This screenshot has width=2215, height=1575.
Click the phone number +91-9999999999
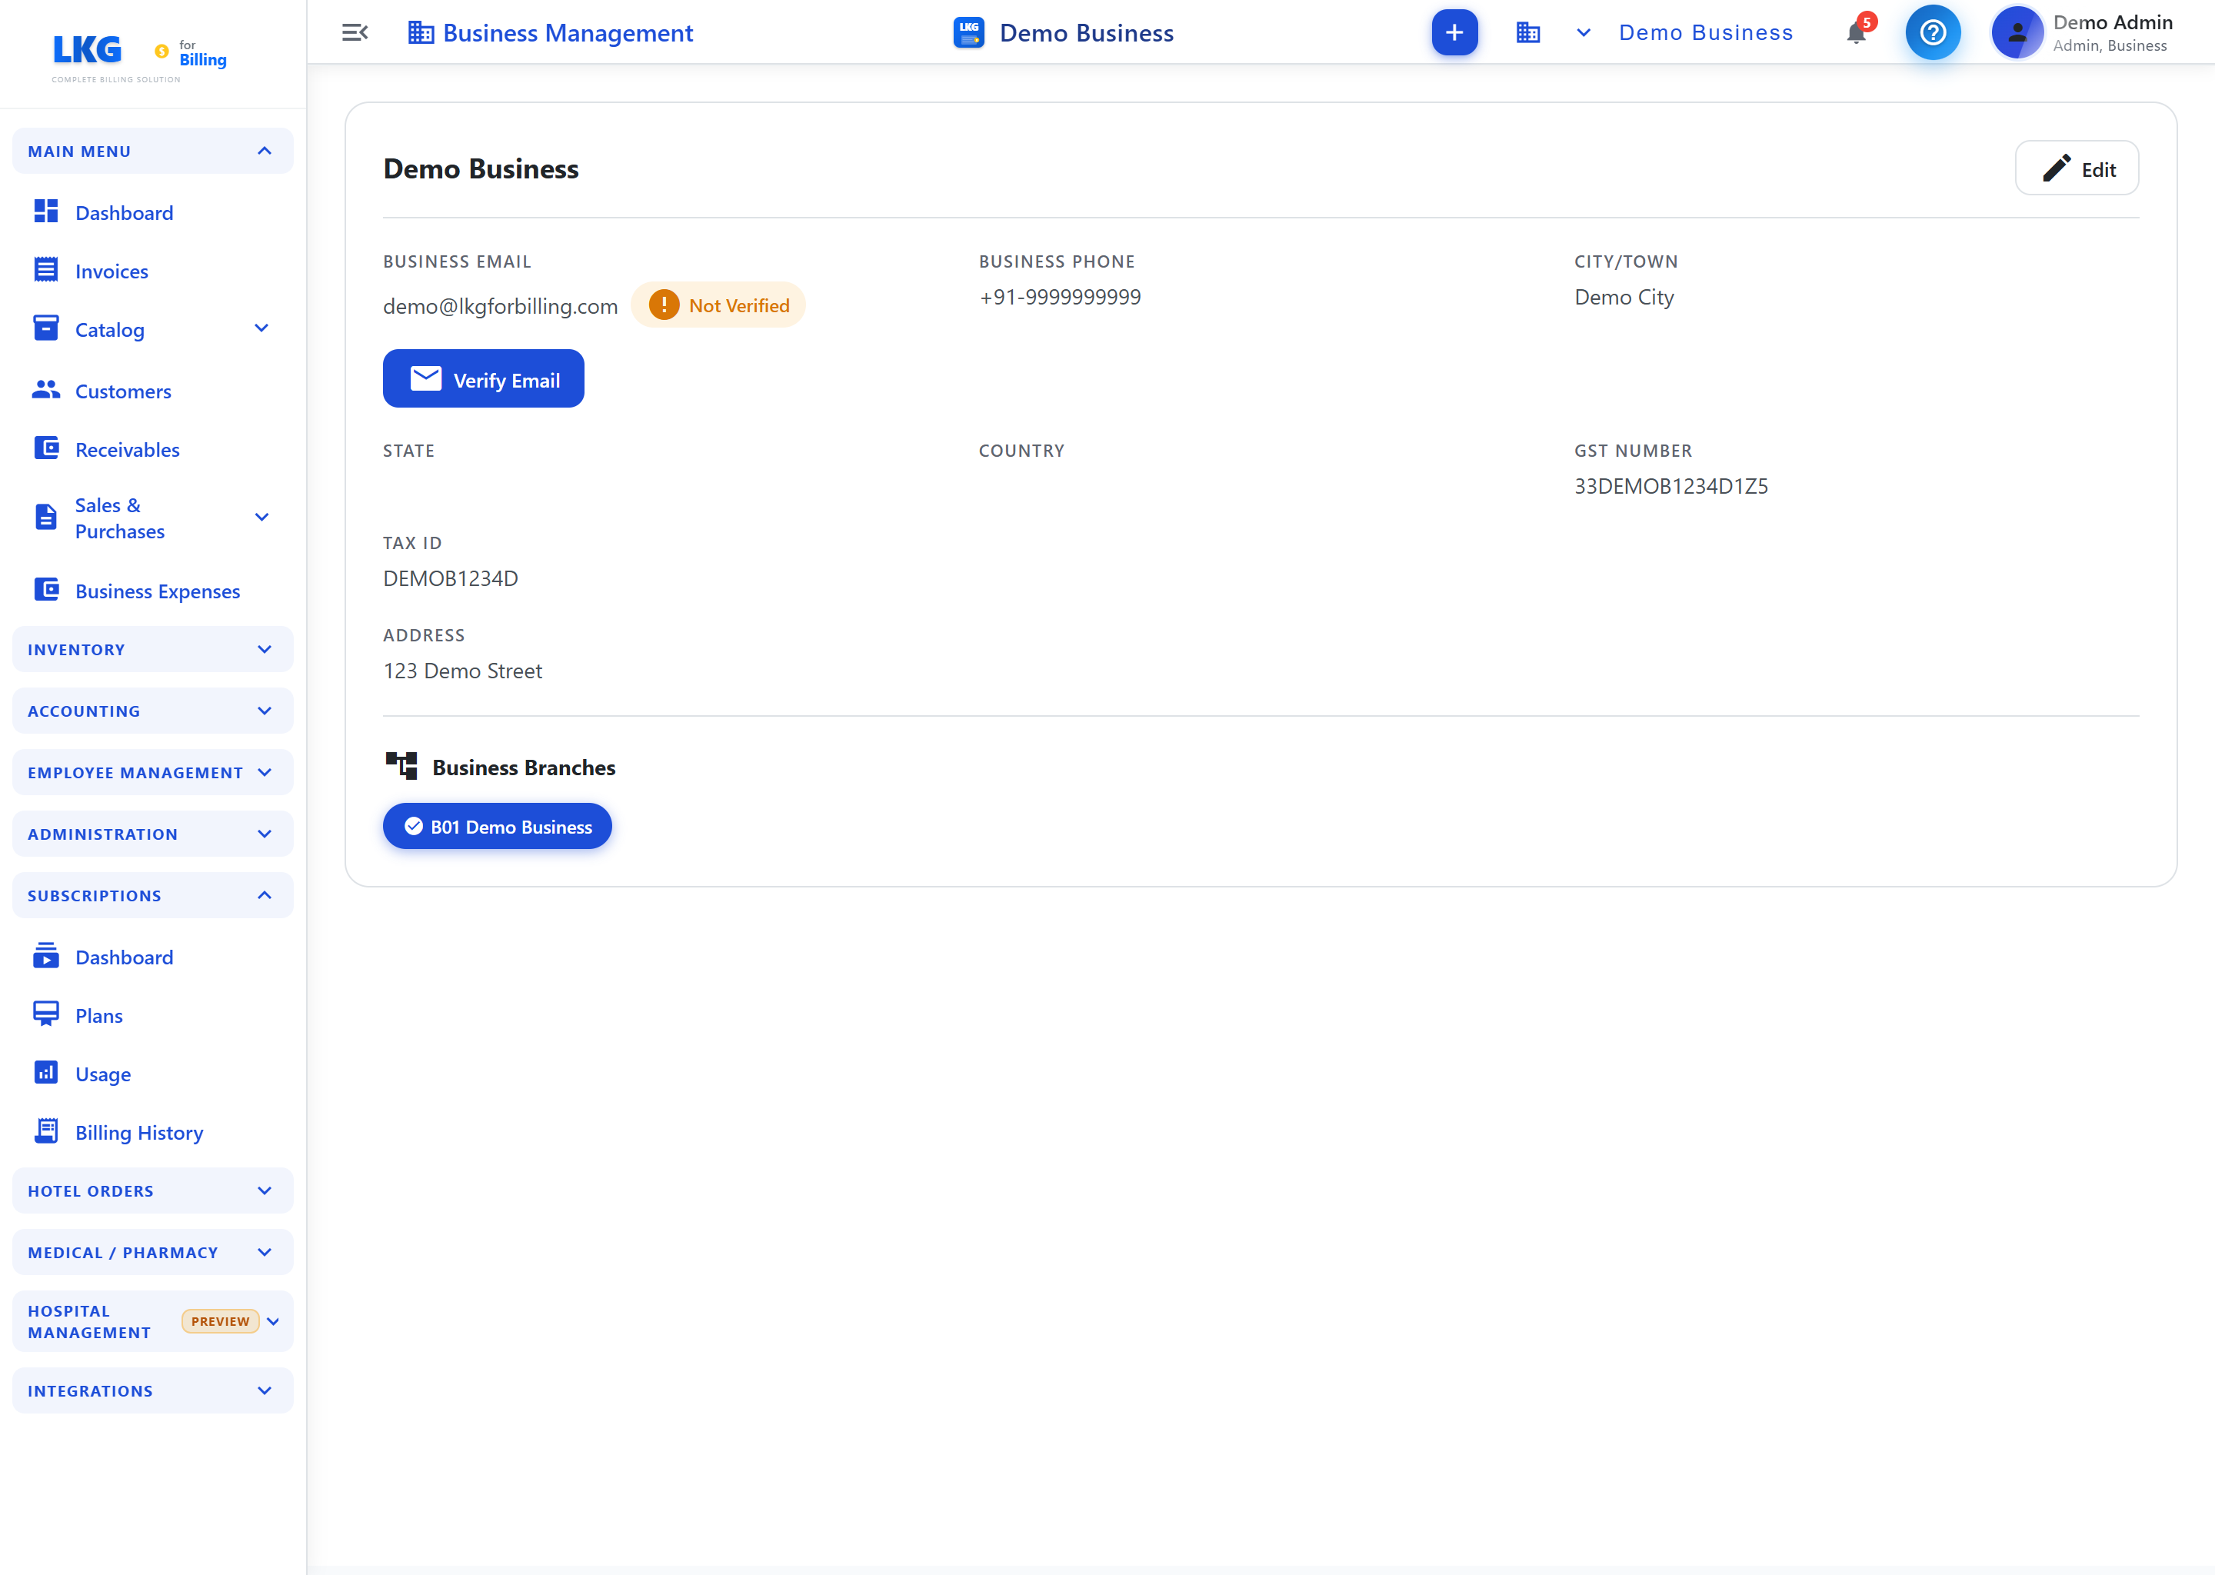[1060, 297]
